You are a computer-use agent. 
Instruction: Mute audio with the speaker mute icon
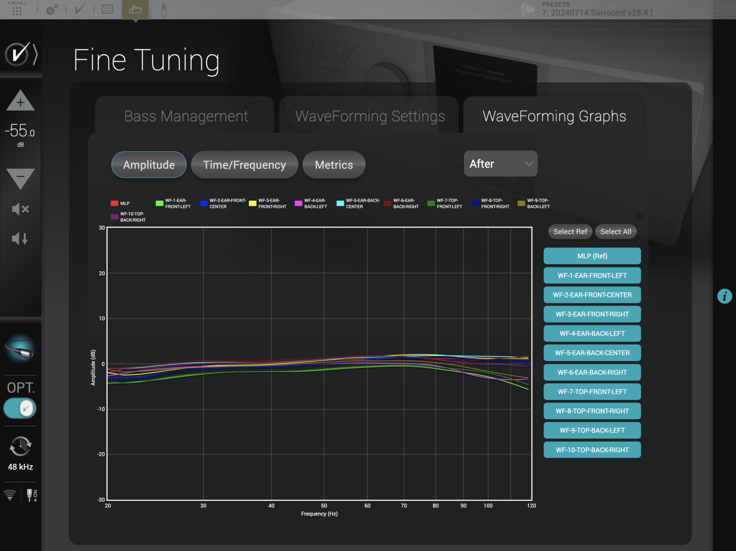20,209
